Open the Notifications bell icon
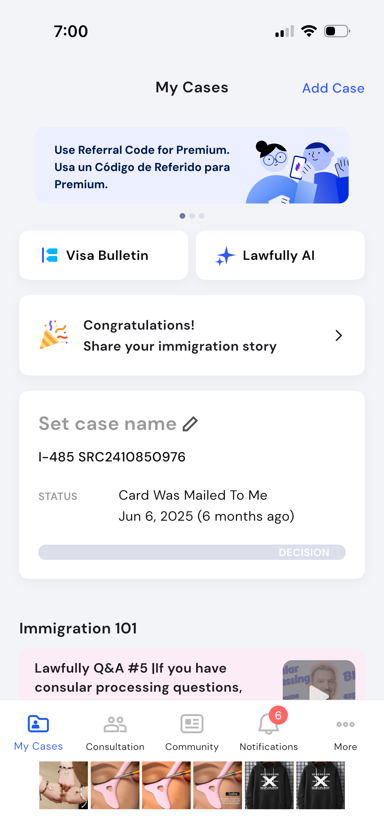Viewport: 384px width, 835px height. click(269, 724)
